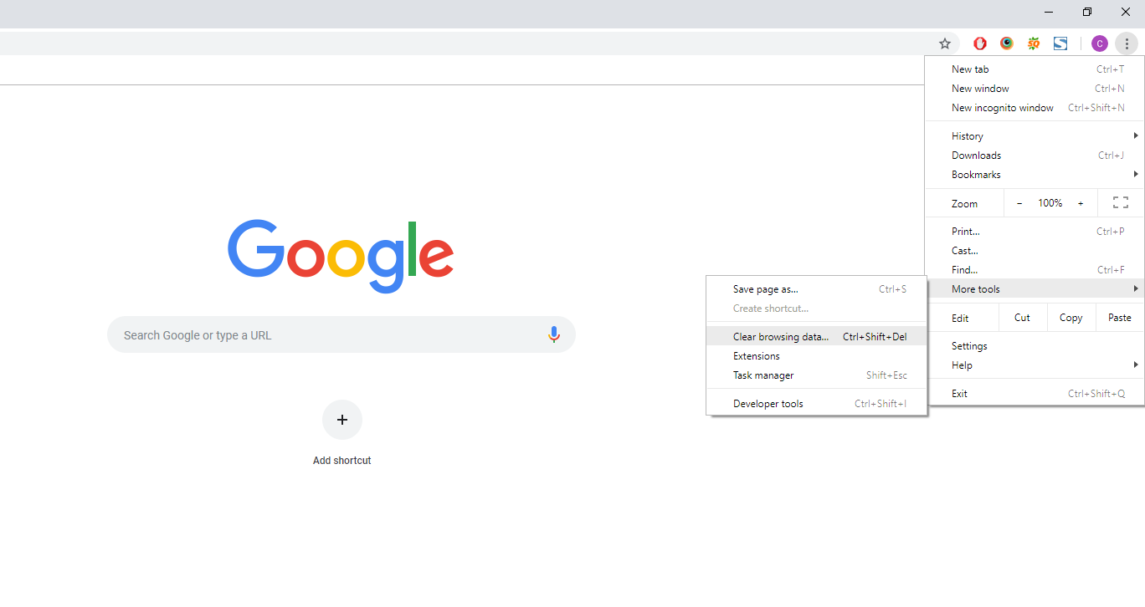Click the Add shortcut label
Screen dimensions: 1145x607
point(341,460)
